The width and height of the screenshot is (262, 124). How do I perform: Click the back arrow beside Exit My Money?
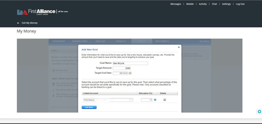pos(18,23)
